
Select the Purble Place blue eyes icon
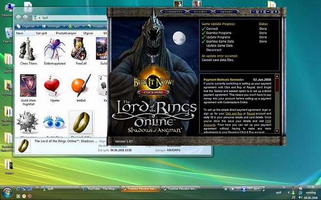(x=54, y=122)
